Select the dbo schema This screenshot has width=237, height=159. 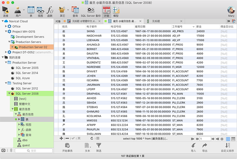25,140
